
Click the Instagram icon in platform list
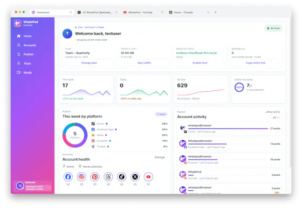pyautogui.click(x=93, y=141)
